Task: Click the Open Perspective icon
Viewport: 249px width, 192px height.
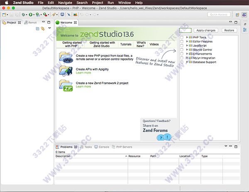Action: pyautogui.click(x=237, y=15)
